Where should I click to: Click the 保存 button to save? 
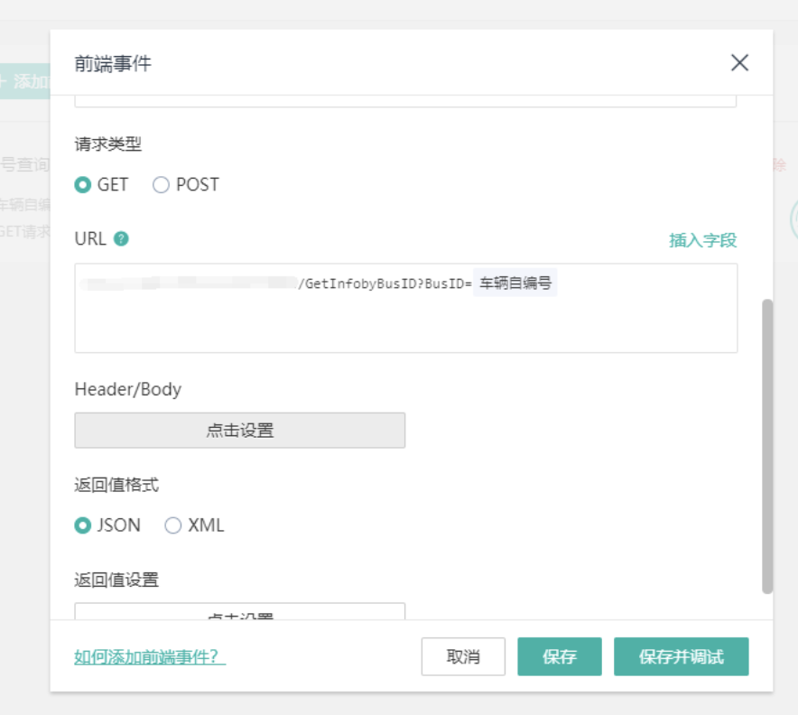tap(559, 656)
